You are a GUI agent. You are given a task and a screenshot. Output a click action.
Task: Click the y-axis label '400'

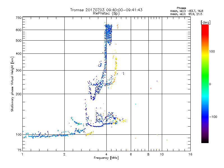(18, 53)
